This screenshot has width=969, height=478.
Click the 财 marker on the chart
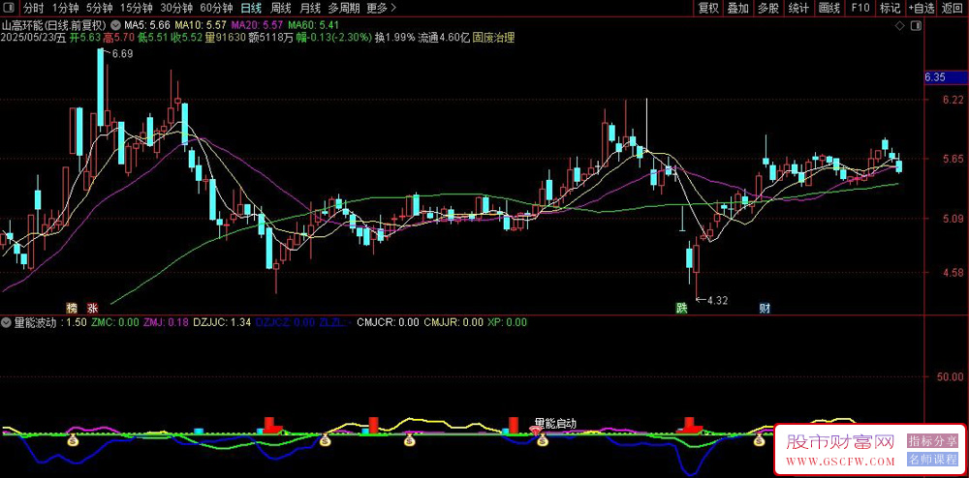(x=766, y=308)
